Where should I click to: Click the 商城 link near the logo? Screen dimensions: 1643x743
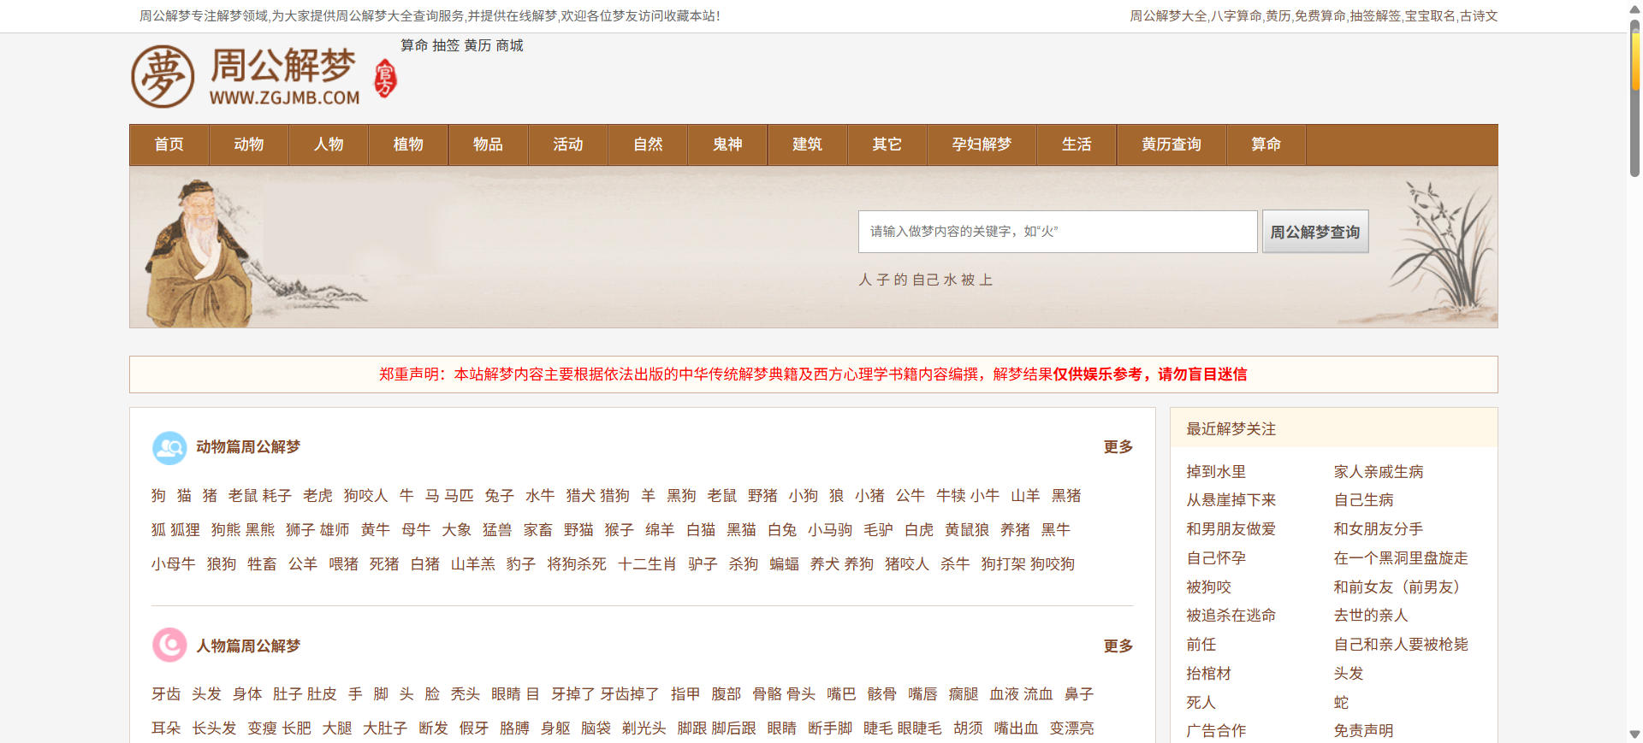[x=509, y=45]
